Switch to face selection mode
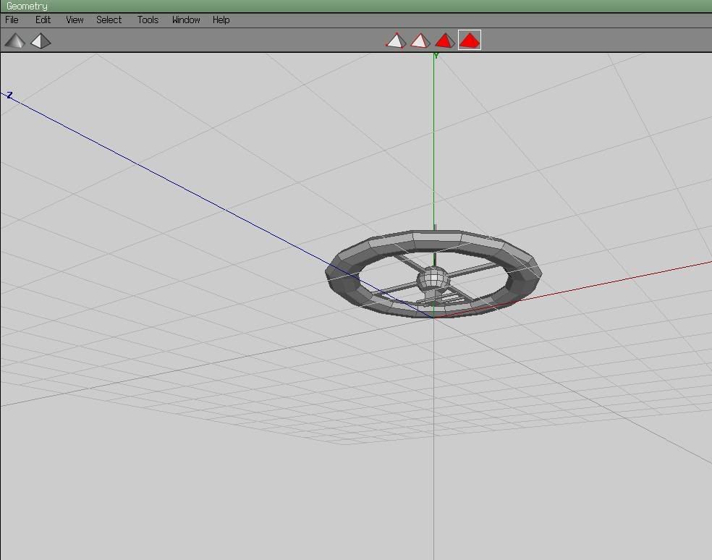712x560 pixels. [444, 41]
